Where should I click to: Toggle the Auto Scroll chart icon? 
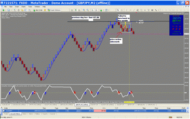pos(92,10)
